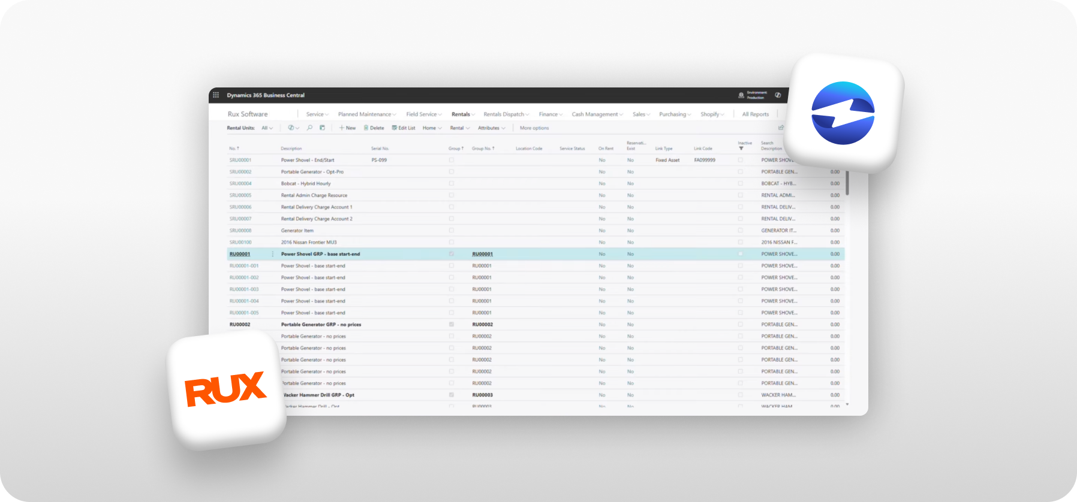Image resolution: width=1077 pixels, height=502 pixels.
Task: Click the On Rent column header
Action: coord(606,149)
